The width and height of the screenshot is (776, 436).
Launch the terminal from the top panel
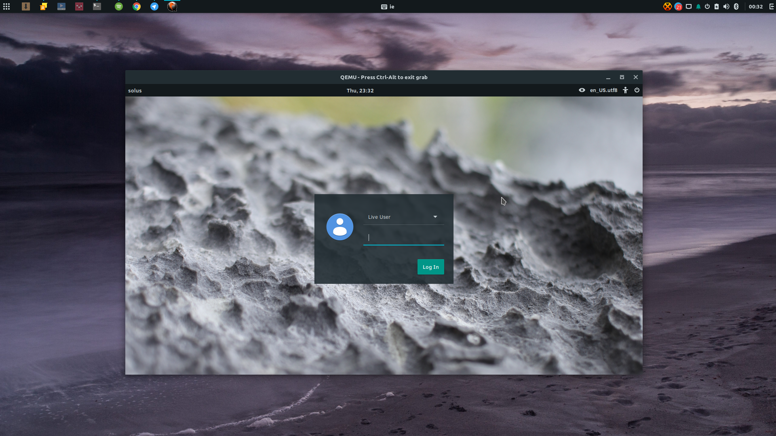[x=97, y=6]
